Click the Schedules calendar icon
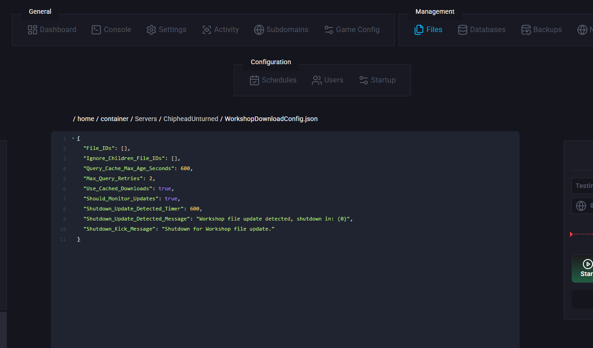 point(255,80)
